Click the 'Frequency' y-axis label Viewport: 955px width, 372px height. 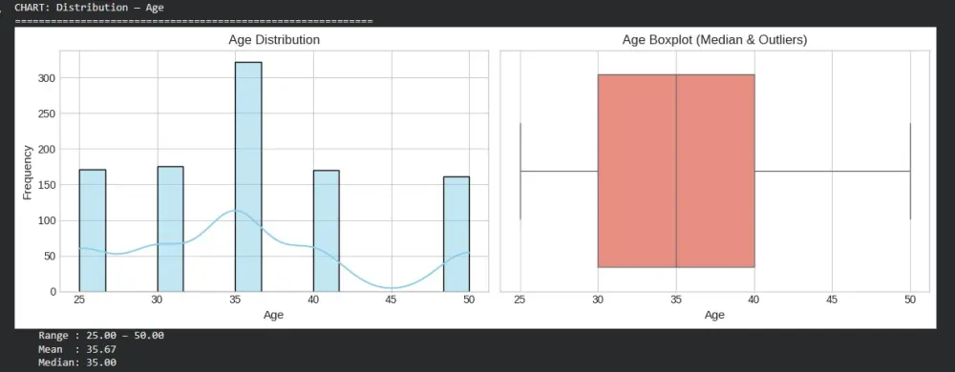[28, 172]
